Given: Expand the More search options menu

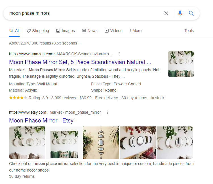Looking at the screenshot, I should (x=135, y=31).
